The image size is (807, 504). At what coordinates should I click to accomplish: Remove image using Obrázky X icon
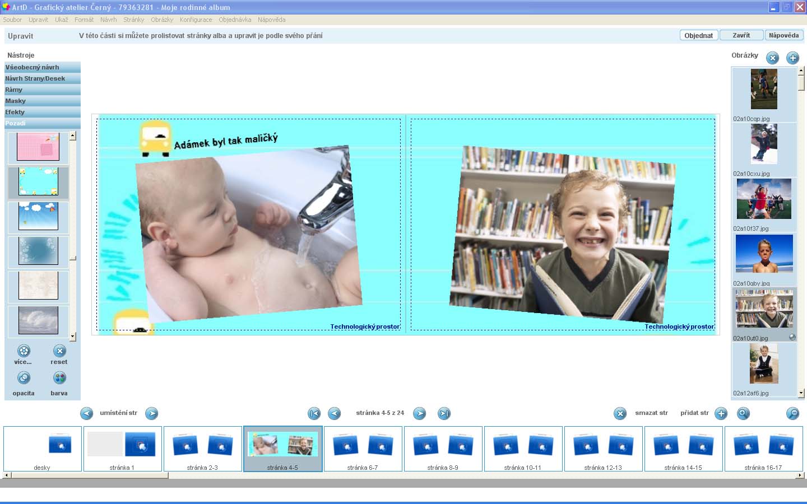(772, 58)
